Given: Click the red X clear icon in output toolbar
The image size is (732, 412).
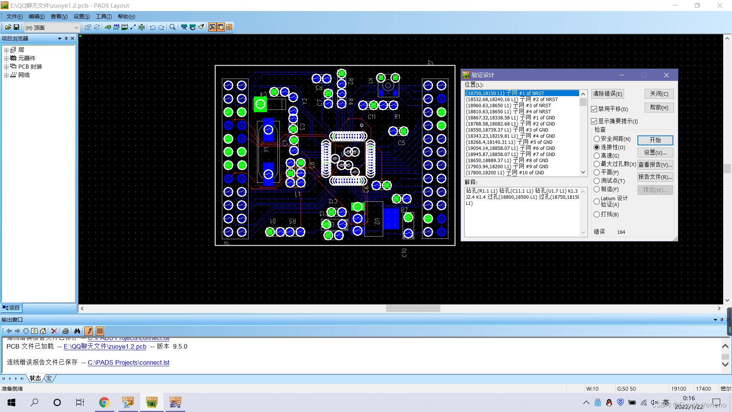Looking at the screenshot, I should (54, 331).
